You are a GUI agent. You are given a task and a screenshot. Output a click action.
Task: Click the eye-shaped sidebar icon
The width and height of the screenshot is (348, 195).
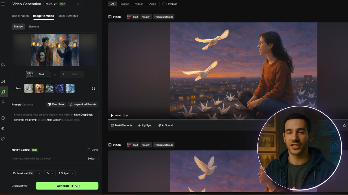pyautogui.click(x=3, y=128)
